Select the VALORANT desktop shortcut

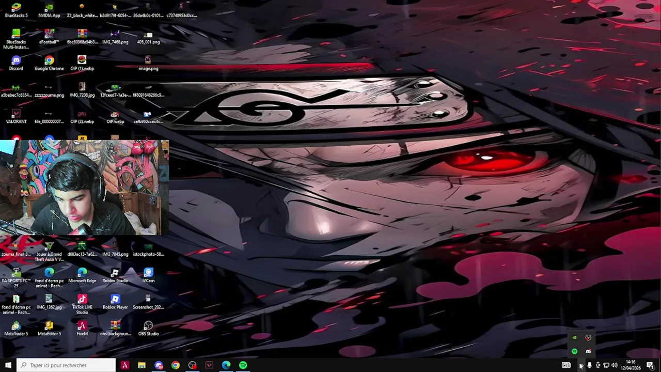click(16, 116)
